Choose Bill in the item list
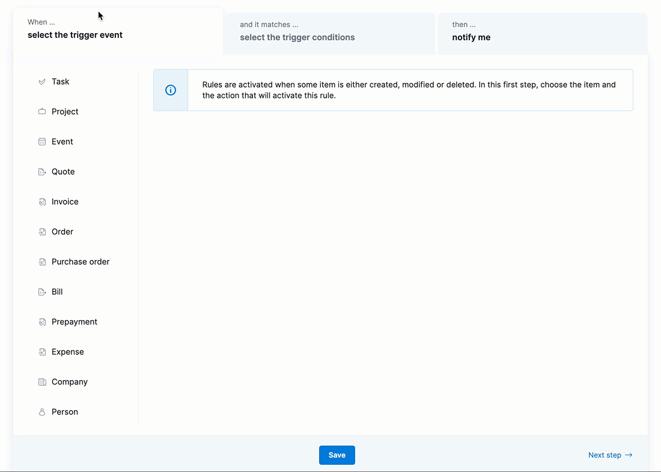The image size is (661, 472). [x=57, y=292]
